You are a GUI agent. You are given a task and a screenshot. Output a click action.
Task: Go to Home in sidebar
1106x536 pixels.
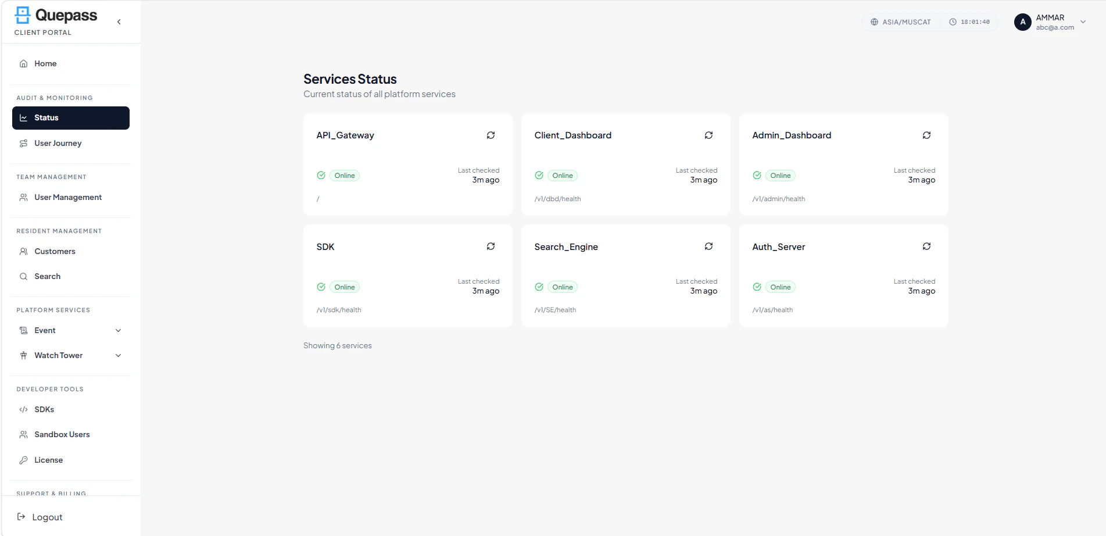coord(71,63)
